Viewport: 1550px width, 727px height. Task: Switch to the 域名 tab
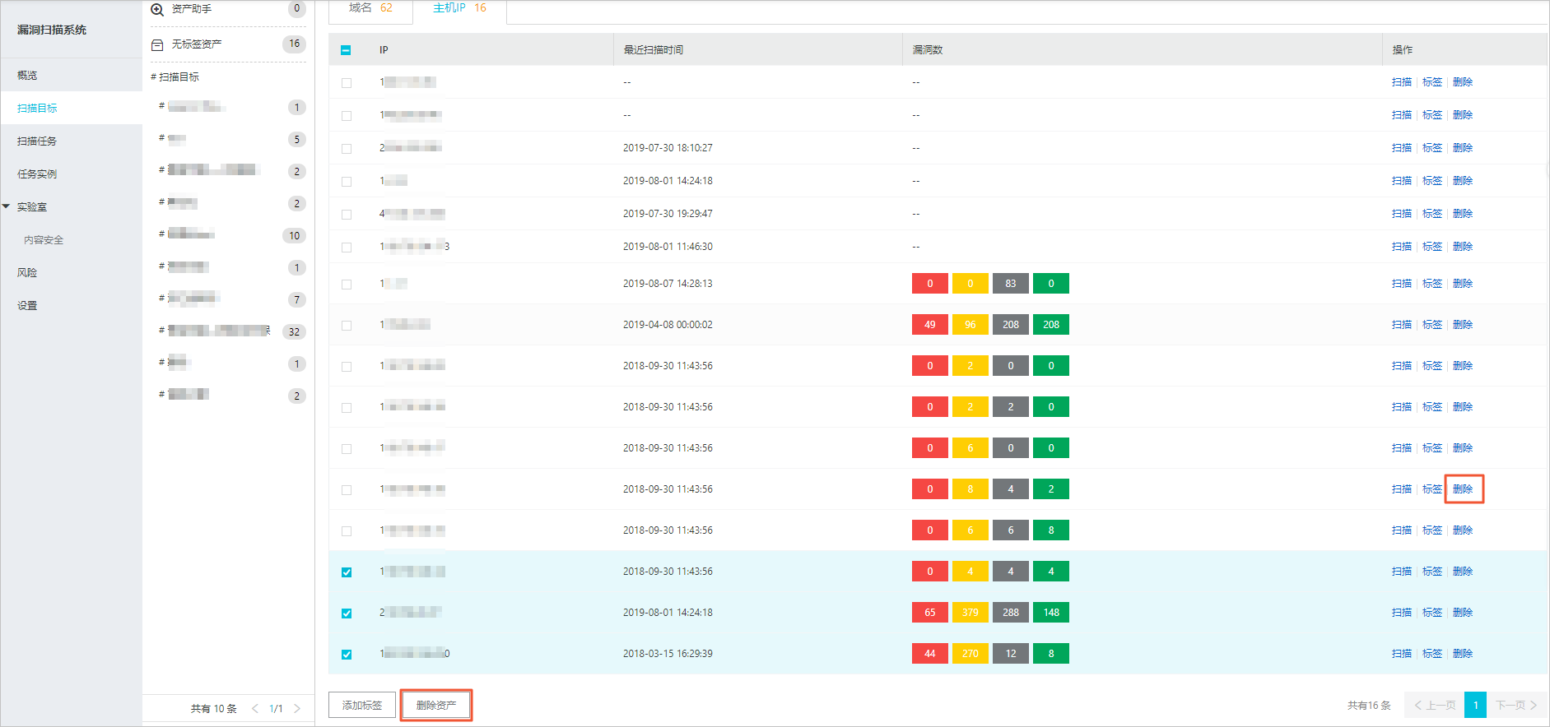370,8
